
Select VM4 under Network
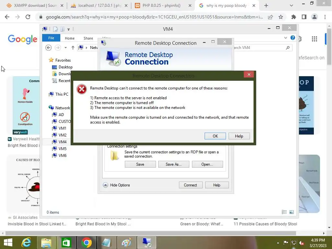coord(59,142)
